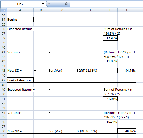Screen dimensions: 143x138
Task: Click the Select All corner triangle
Action: pos(3,10)
